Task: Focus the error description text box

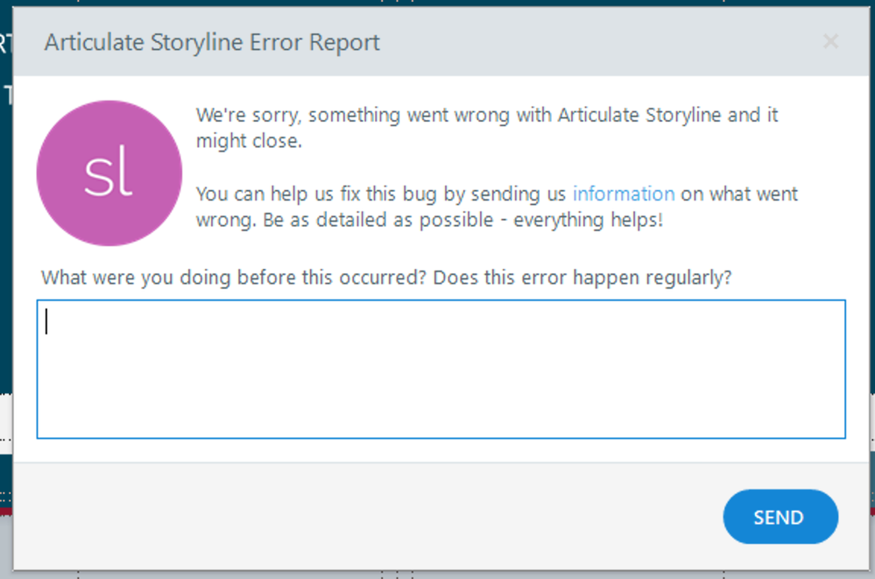Action: coord(441,369)
